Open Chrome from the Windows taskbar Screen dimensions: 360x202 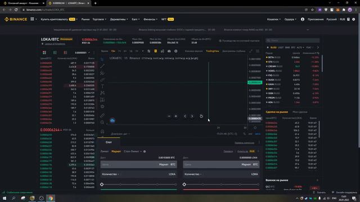point(51,198)
